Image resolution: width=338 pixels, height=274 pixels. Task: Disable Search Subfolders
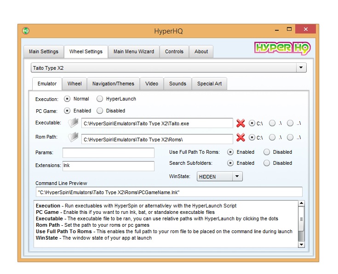(x=267, y=163)
